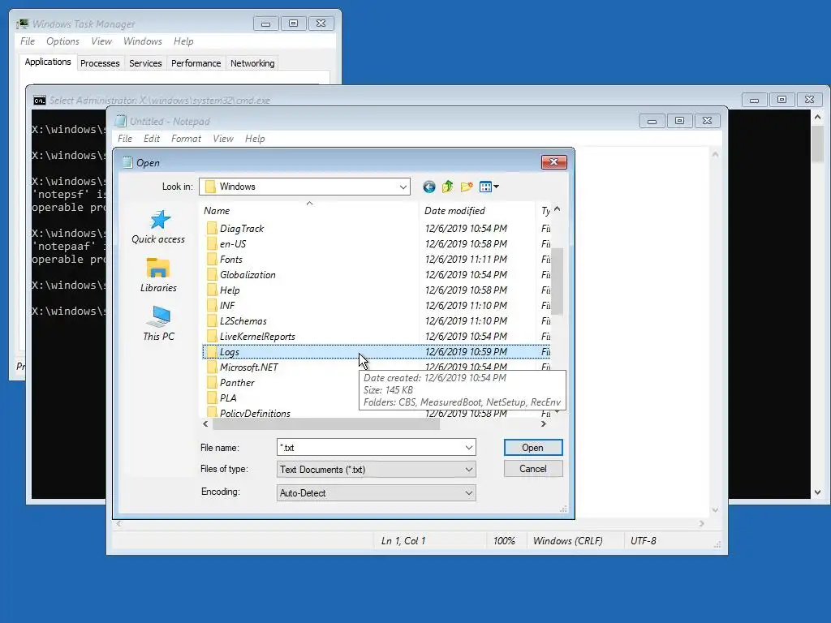The height and width of the screenshot is (623, 831).
Task: Open Task Manager Windows menu
Action: [143, 41]
